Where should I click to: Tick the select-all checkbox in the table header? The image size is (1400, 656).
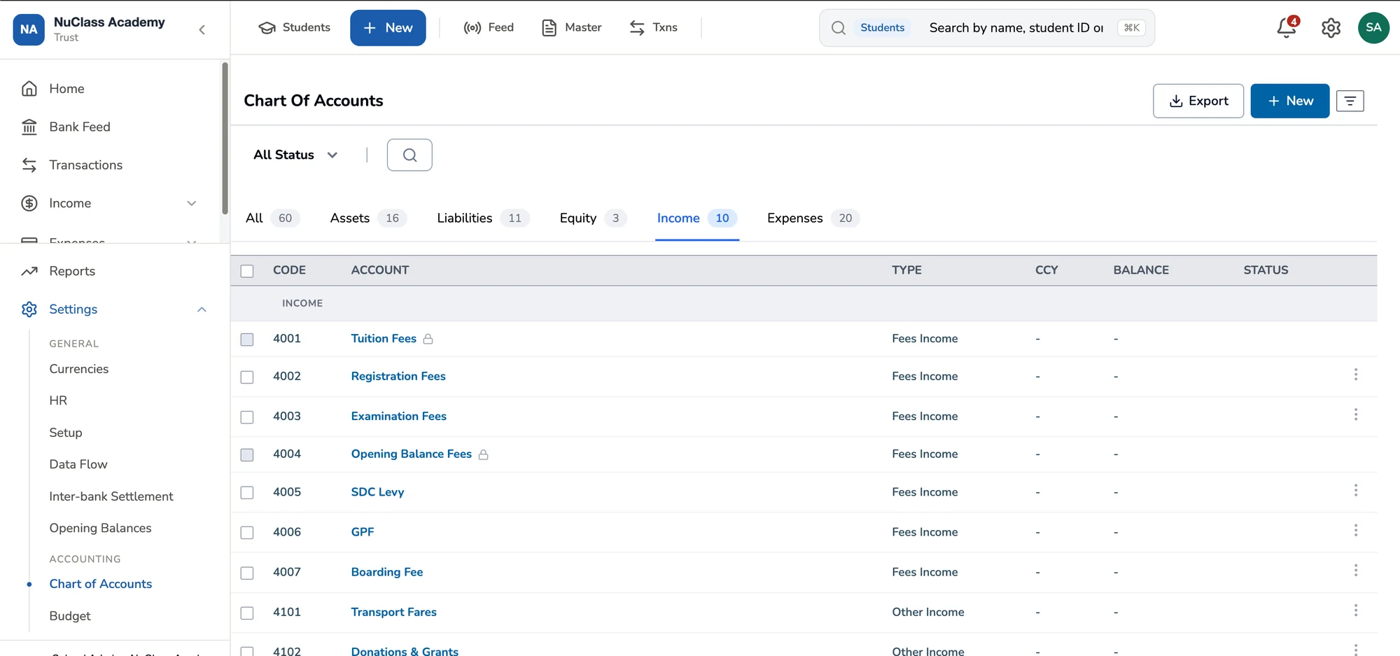tap(247, 271)
